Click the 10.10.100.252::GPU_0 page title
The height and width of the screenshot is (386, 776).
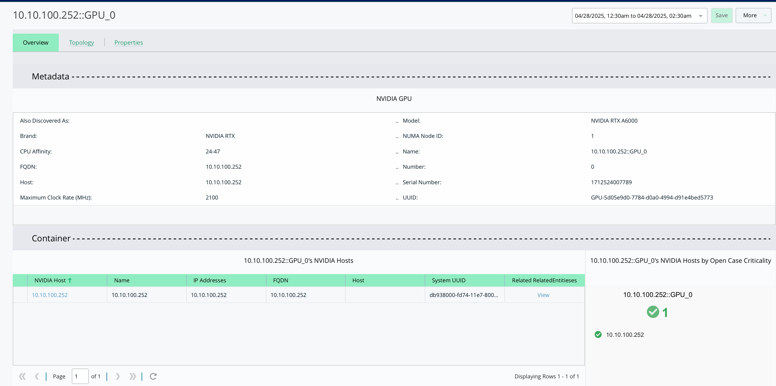click(x=64, y=15)
